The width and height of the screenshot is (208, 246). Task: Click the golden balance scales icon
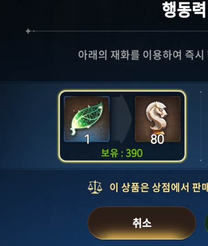pyautogui.click(x=95, y=187)
